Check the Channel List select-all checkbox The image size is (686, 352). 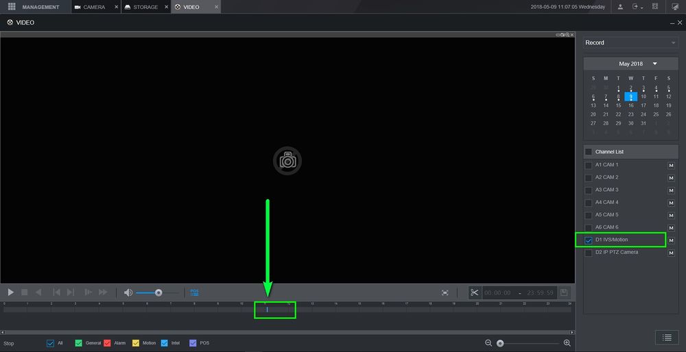coord(589,152)
